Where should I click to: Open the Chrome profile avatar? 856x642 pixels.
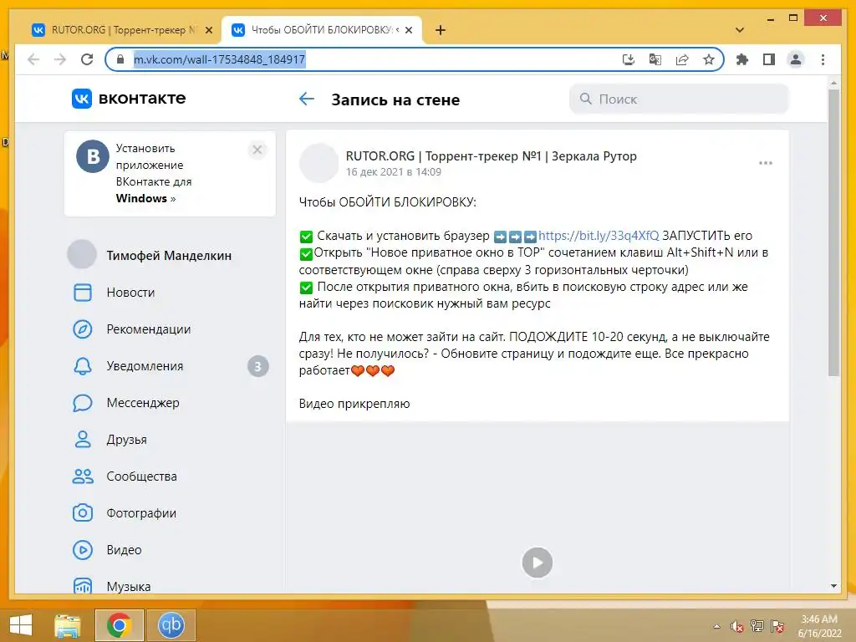click(796, 59)
